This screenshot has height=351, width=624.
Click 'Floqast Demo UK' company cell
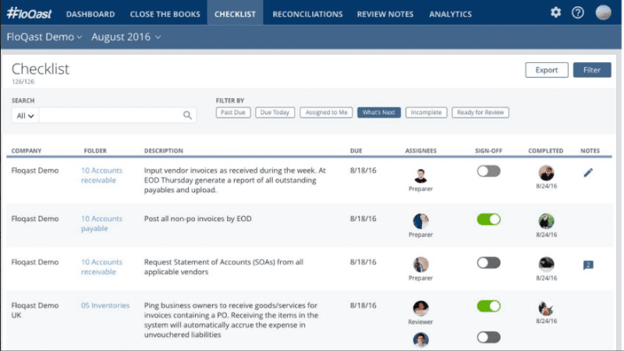point(34,310)
